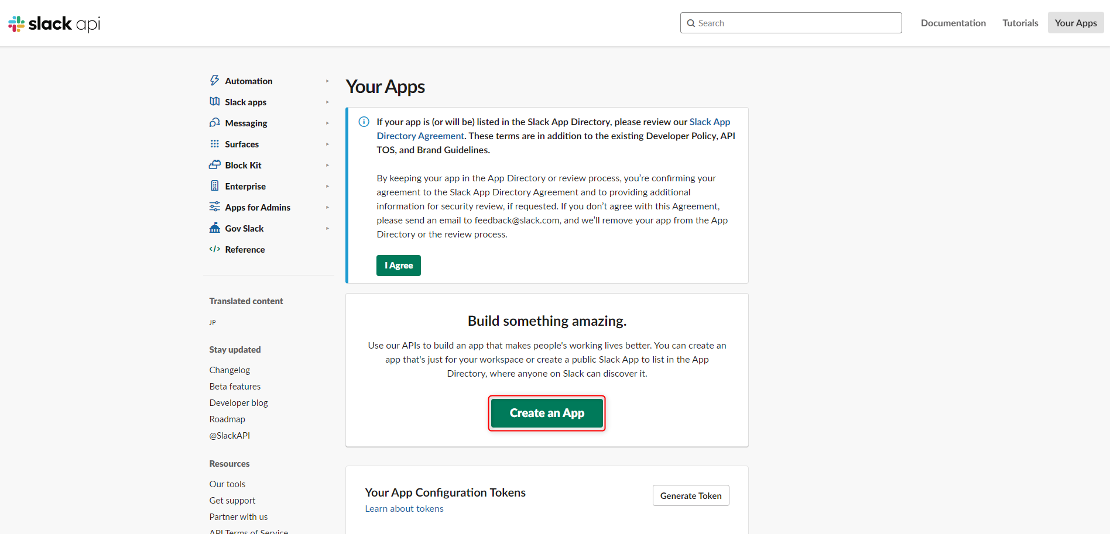Click the Slack API logo
The width and height of the screenshot is (1110, 534).
[54, 23]
